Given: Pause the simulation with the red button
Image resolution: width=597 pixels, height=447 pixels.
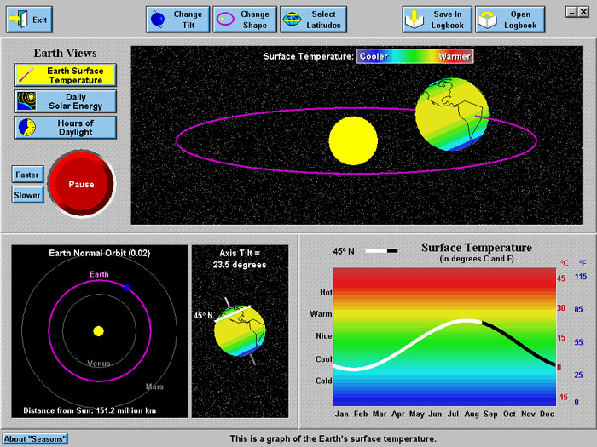Looking at the screenshot, I should point(81,185).
